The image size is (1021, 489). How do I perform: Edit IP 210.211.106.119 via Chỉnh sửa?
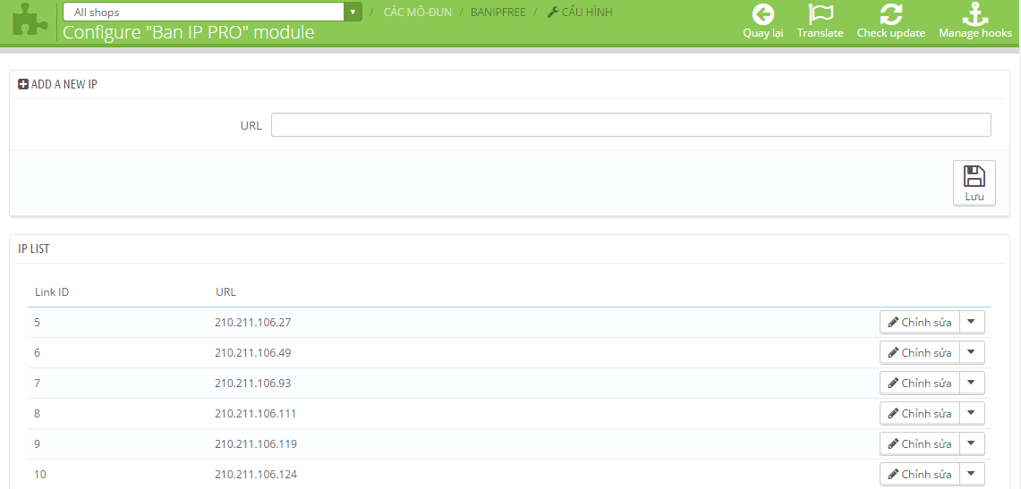(919, 443)
